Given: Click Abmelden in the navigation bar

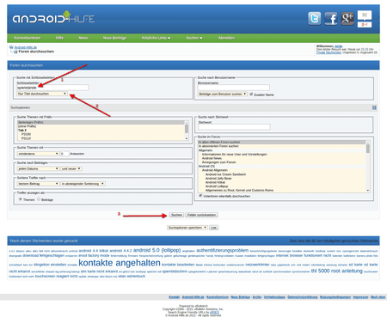Looking at the screenshot, I should click(x=226, y=38).
